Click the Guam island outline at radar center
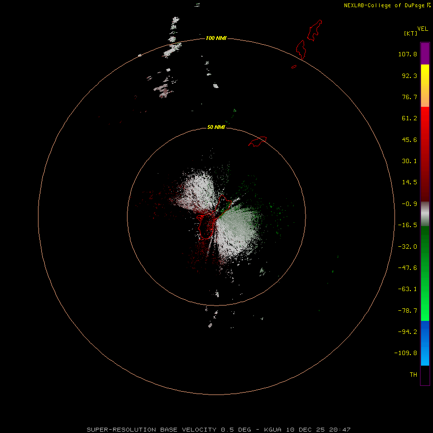The height and width of the screenshot is (433, 433). [213, 217]
